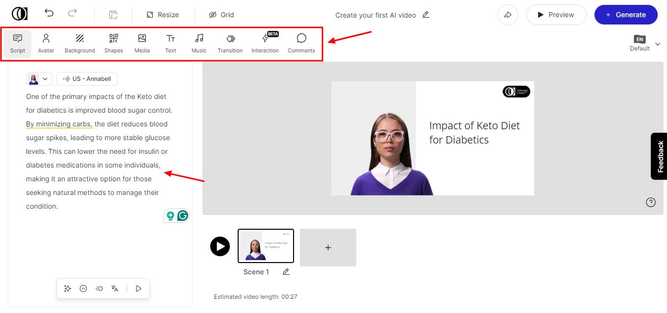Play the scenes with the black play button
The image size is (667, 313).
(x=220, y=246)
